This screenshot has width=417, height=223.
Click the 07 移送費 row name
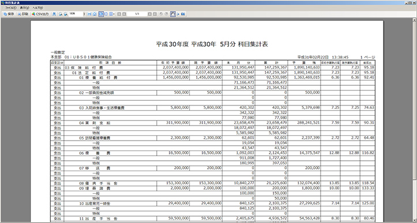(x=95, y=168)
